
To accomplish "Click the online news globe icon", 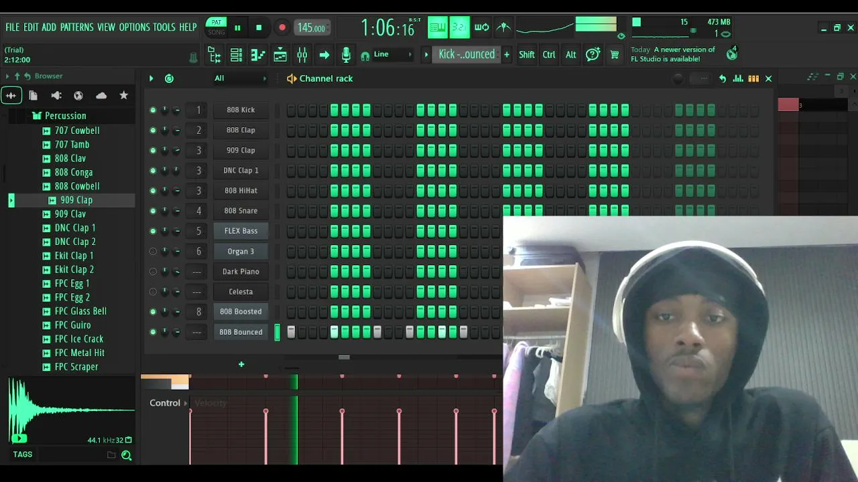I will click(732, 54).
